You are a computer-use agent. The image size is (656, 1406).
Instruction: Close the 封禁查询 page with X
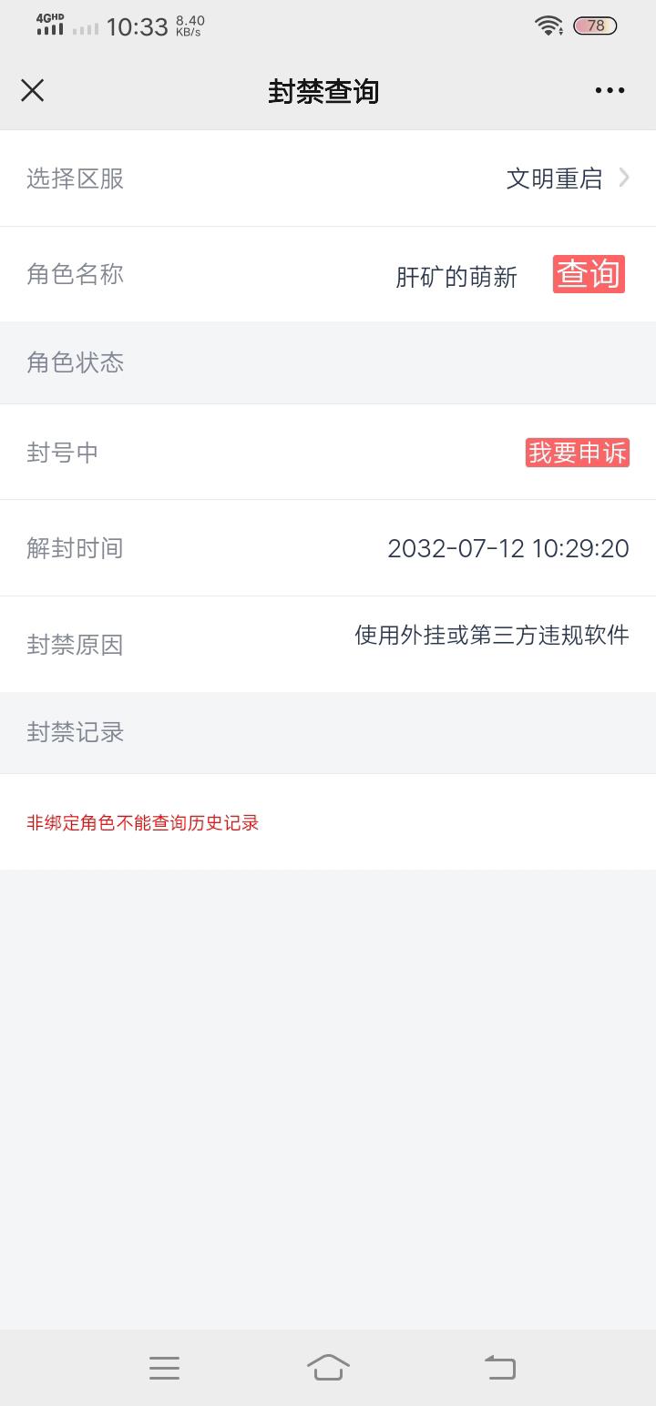33,90
